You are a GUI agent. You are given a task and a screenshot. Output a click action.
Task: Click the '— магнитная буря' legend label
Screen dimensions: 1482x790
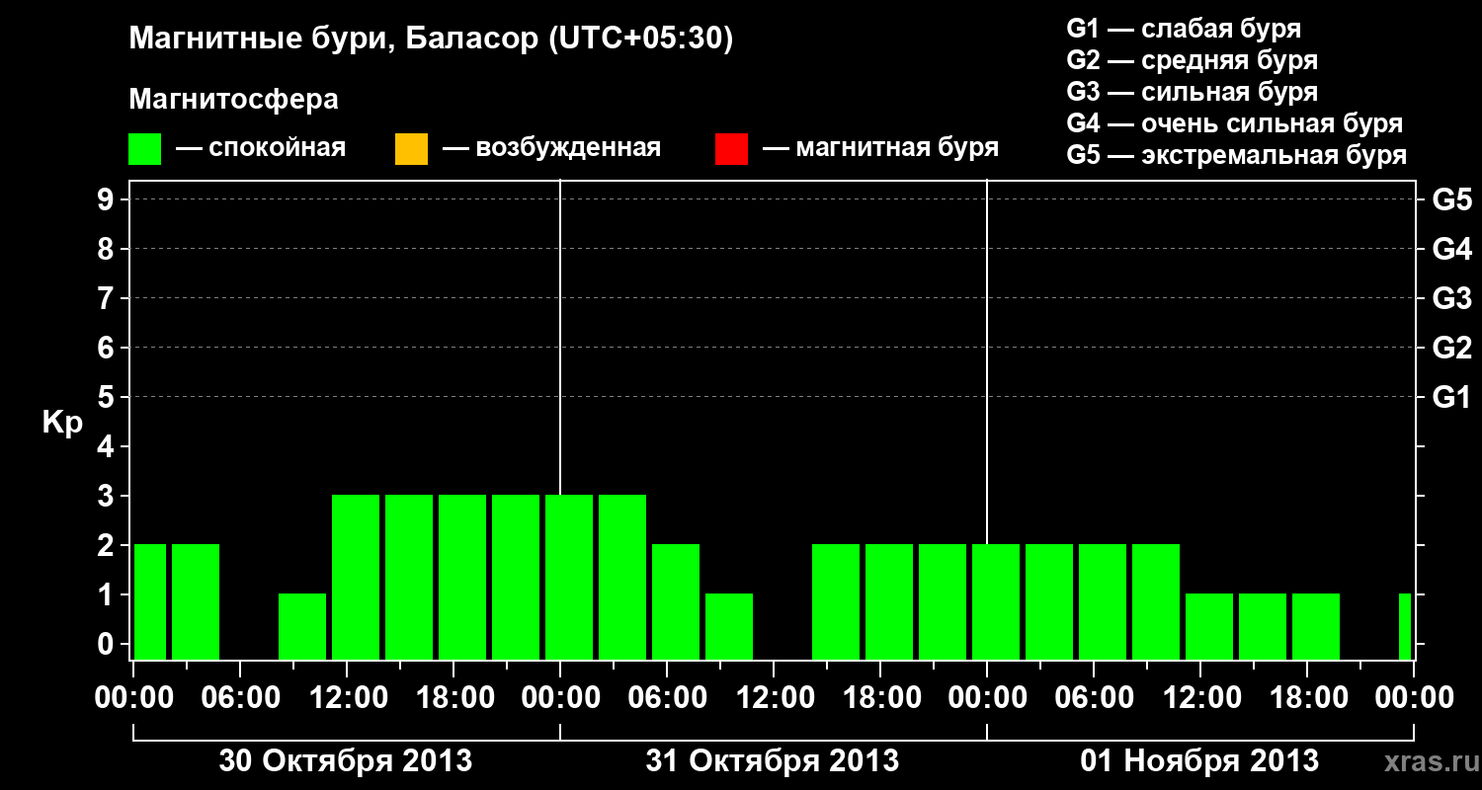[x=881, y=148]
